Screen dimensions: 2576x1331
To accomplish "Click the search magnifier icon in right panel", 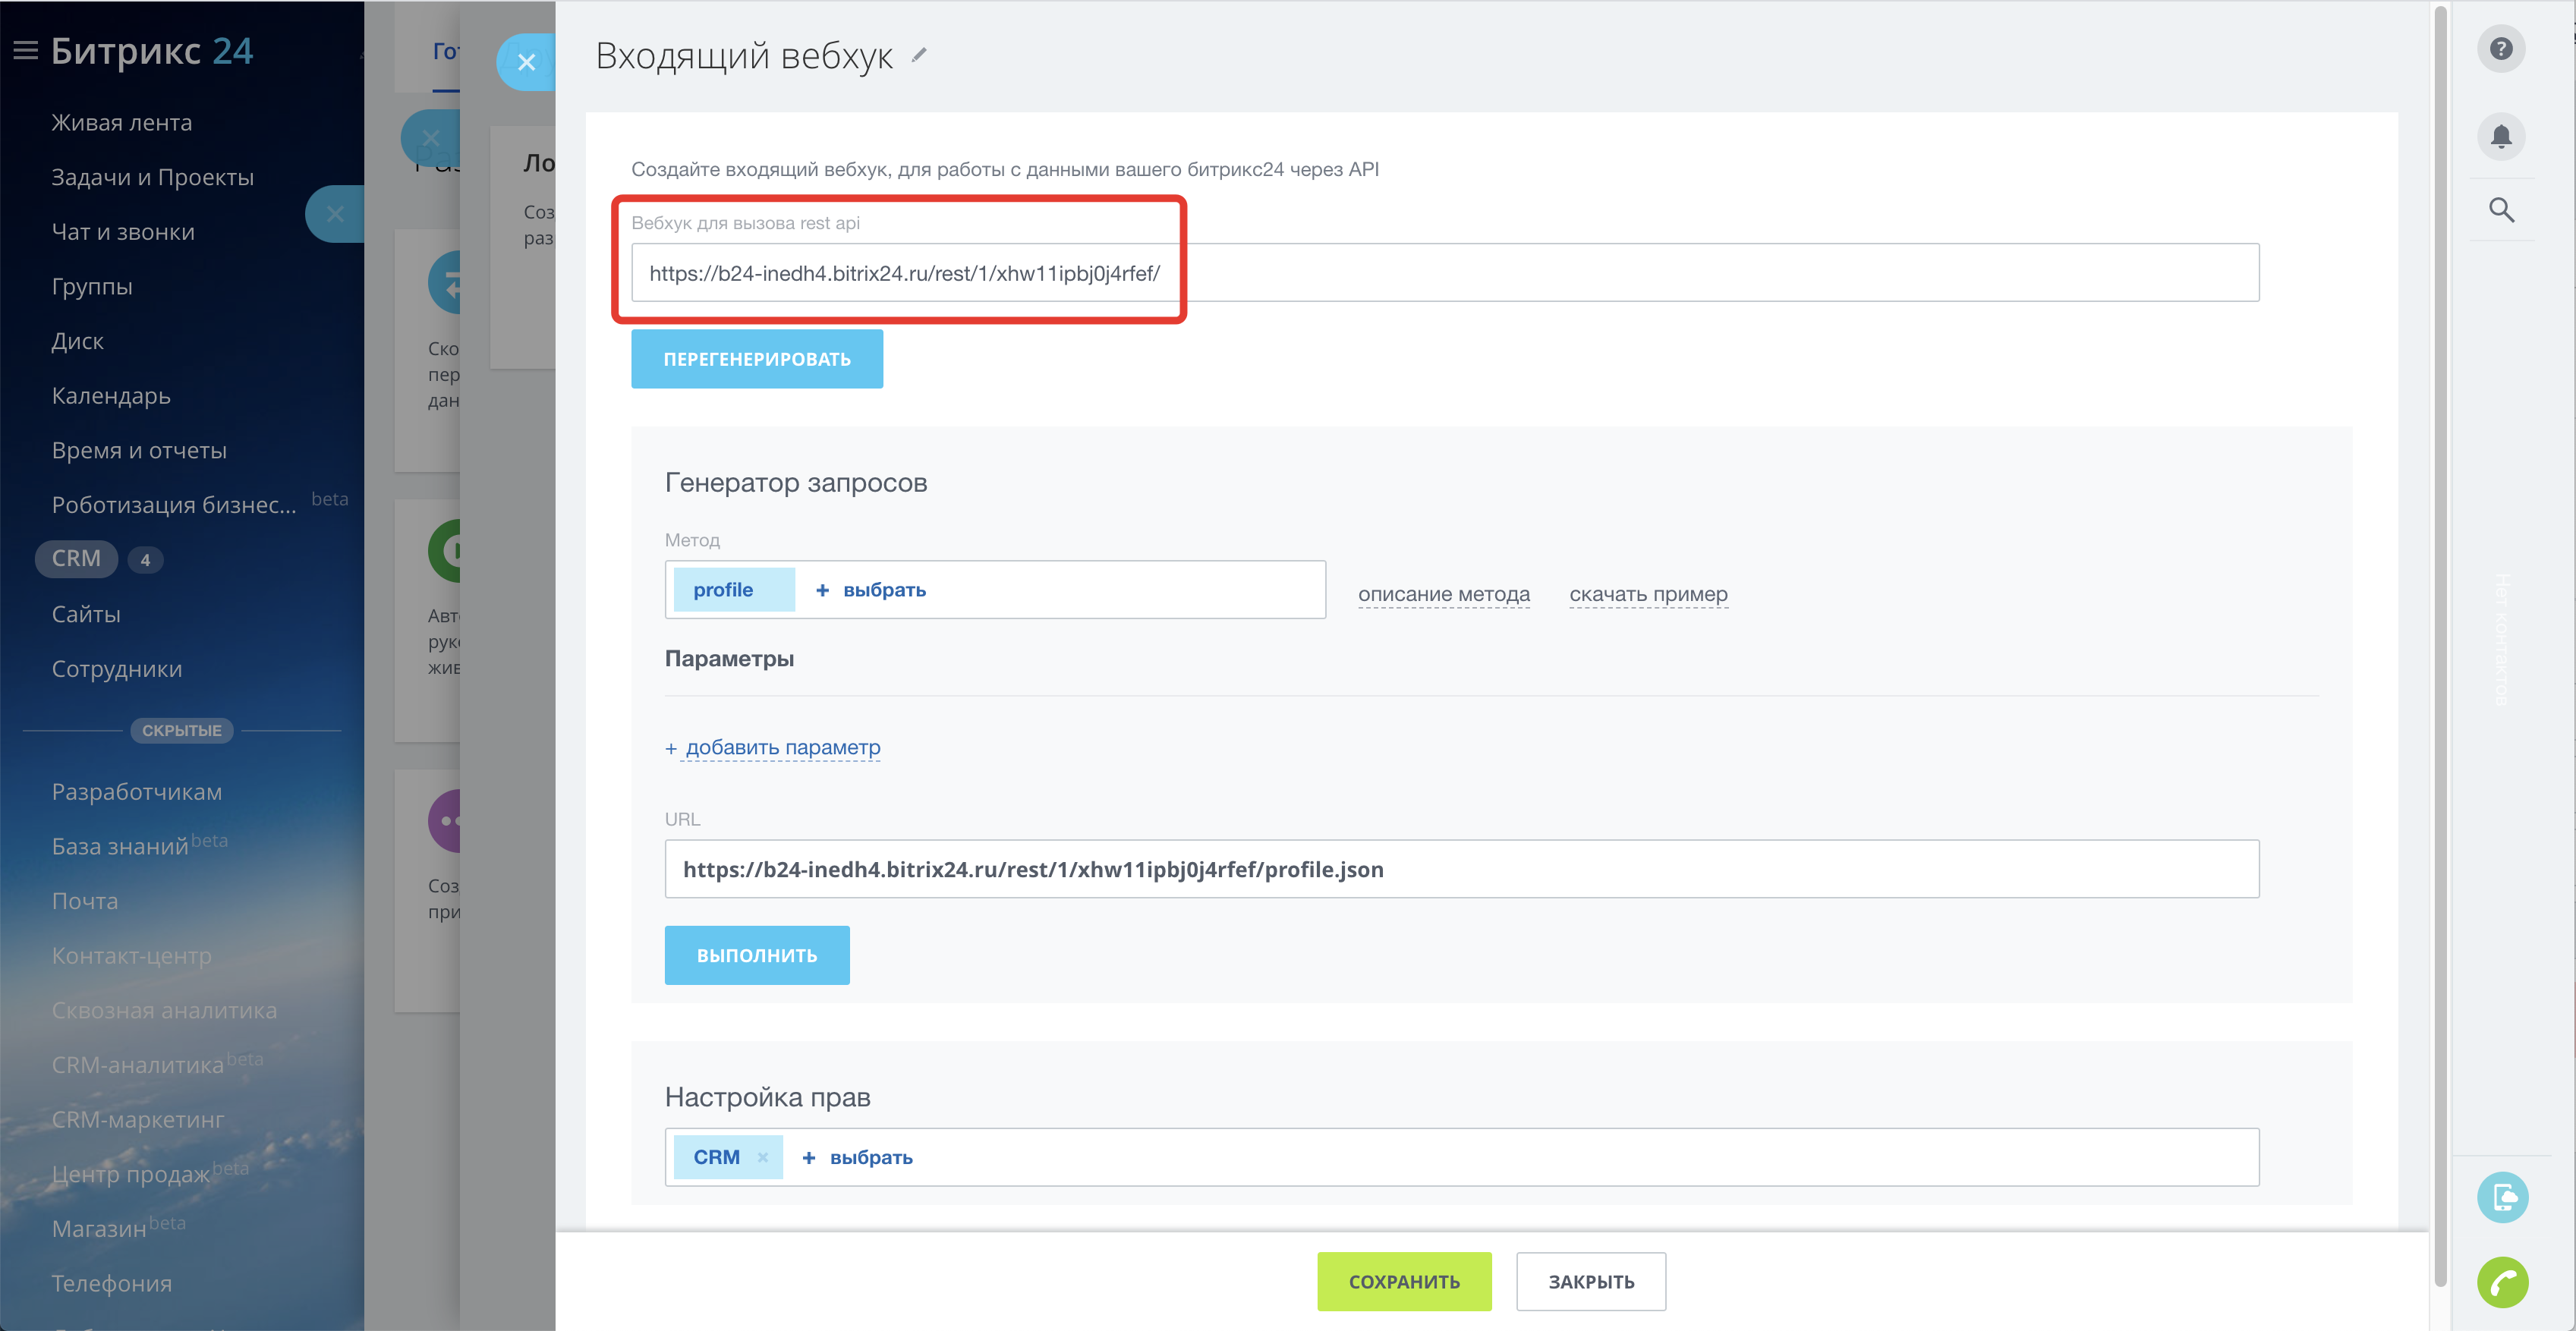I will (2500, 210).
